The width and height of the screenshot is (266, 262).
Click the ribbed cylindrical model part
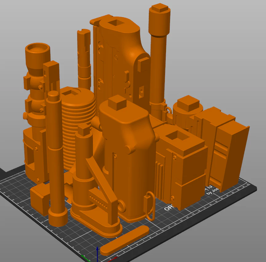point(79,127)
